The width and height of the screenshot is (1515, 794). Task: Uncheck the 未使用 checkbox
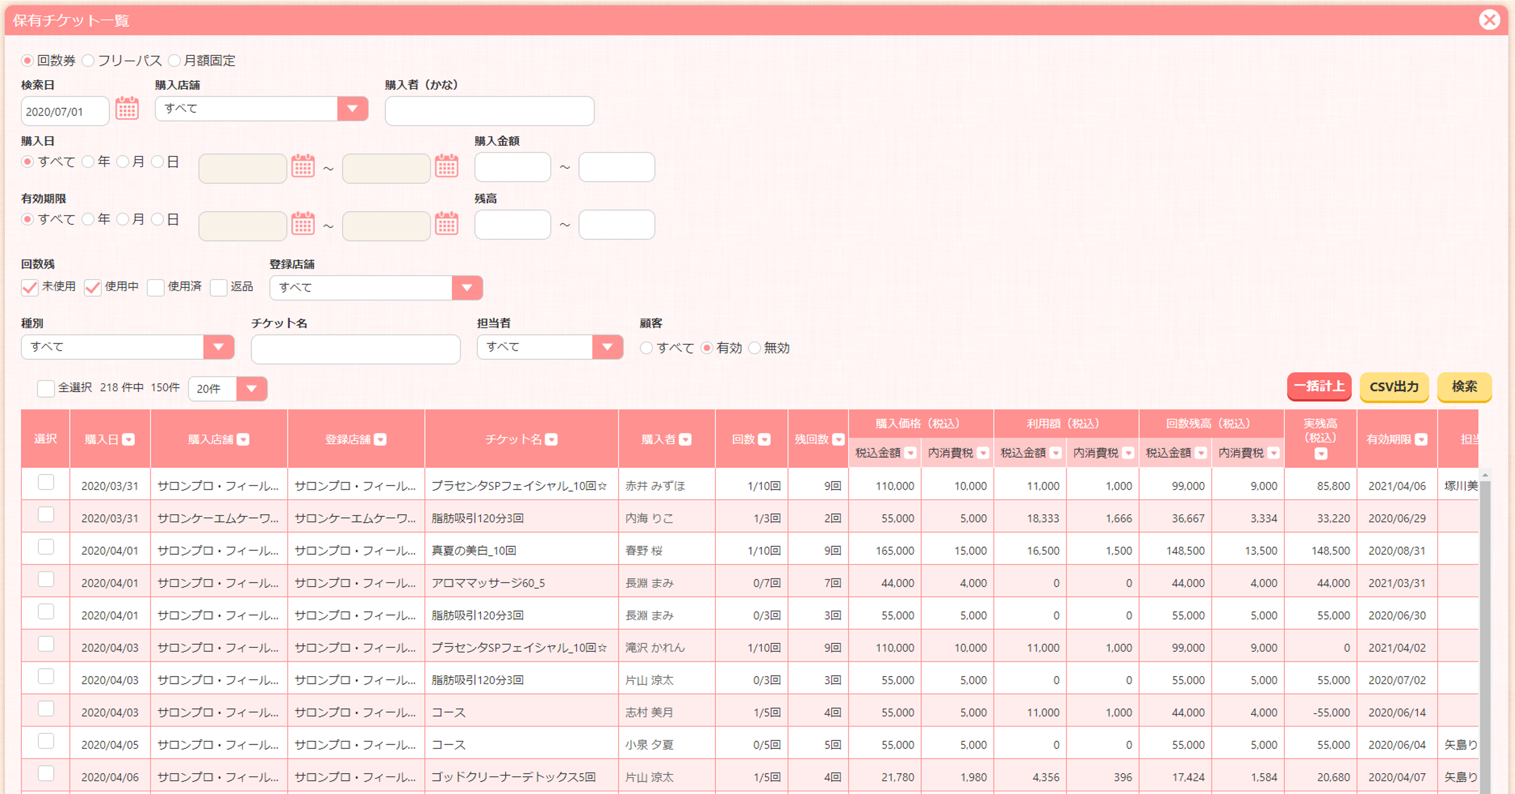tap(30, 287)
